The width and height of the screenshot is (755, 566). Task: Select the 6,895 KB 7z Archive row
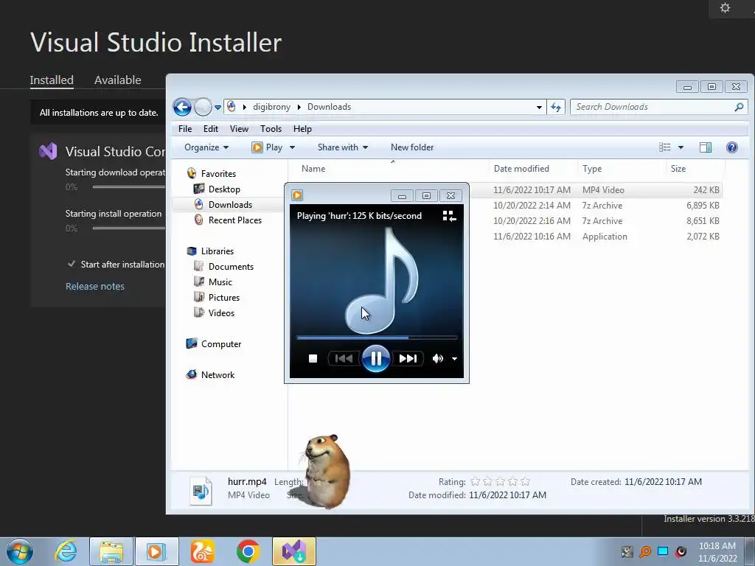596,206
